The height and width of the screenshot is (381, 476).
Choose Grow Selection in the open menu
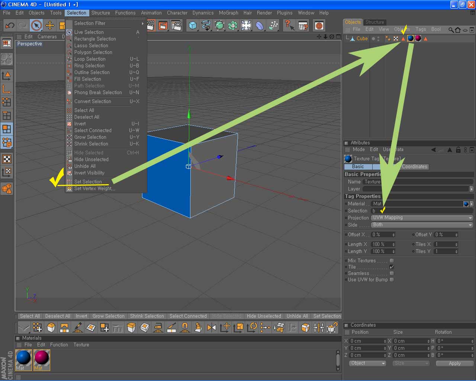[106, 137]
